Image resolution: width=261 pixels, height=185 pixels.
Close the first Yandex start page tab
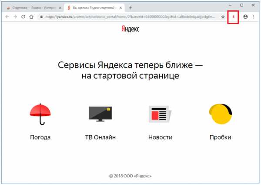point(60,8)
